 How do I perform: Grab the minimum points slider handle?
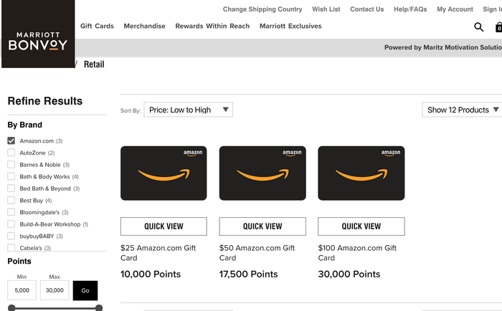pos(11,308)
